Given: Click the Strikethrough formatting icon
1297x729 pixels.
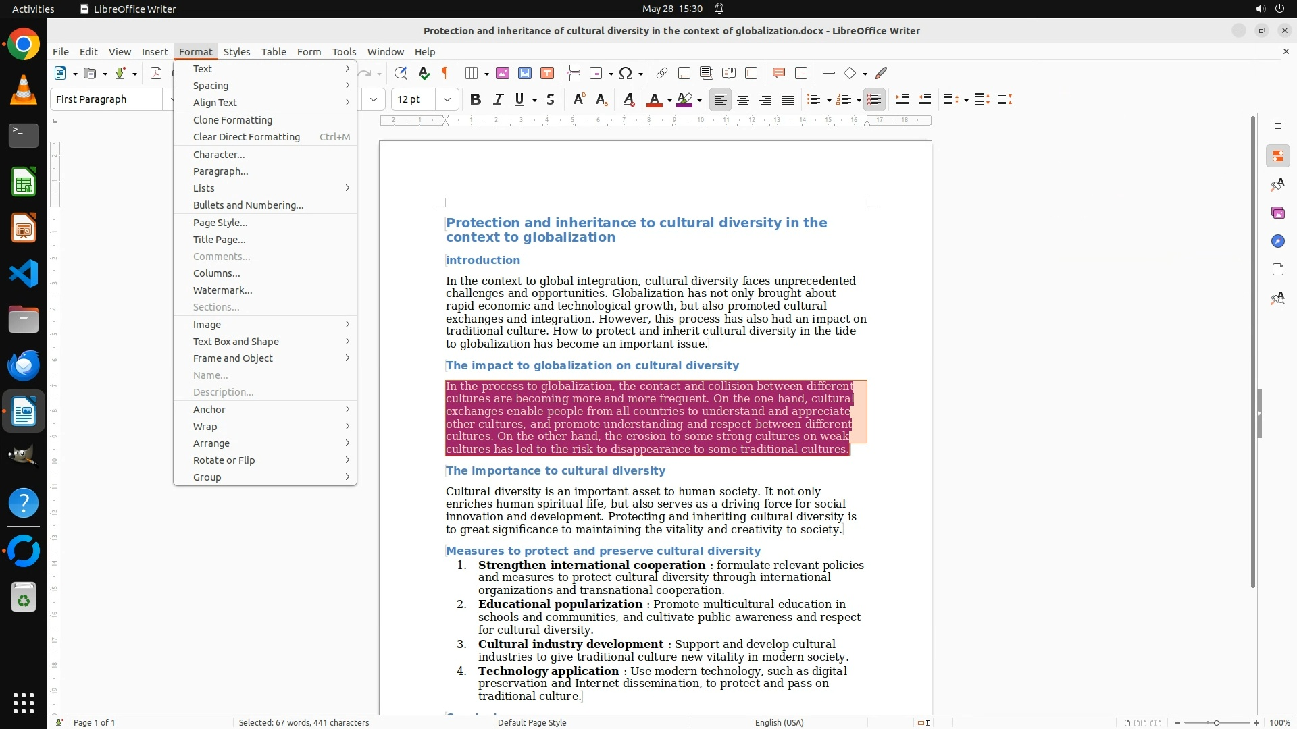Looking at the screenshot, I should tap(551, 99).
